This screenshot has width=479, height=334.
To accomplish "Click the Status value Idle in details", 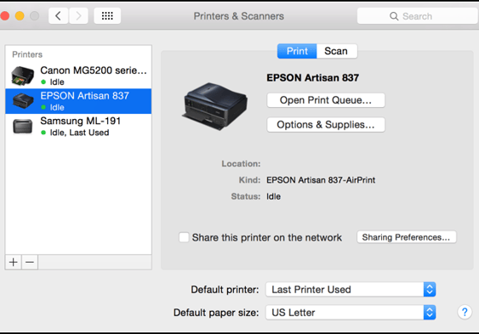I will tap(273, 196).
